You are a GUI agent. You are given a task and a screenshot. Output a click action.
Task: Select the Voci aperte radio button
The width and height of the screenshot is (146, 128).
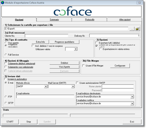[6, 43]
